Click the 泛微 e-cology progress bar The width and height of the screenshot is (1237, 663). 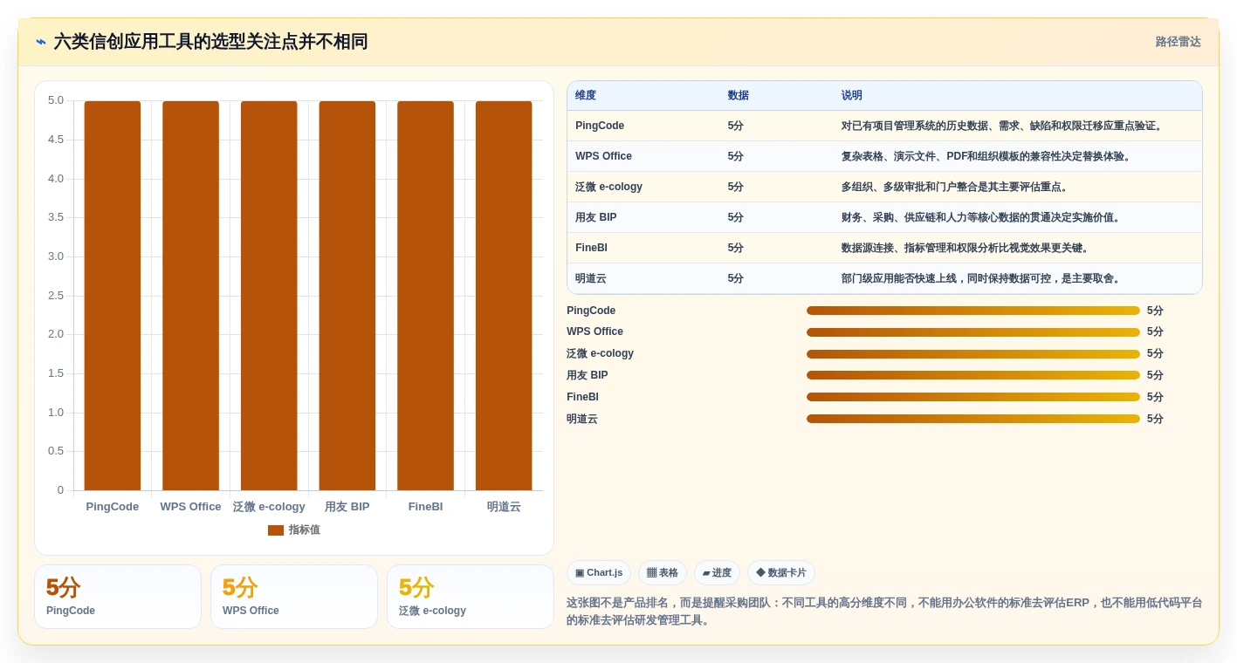coord(973,353)
